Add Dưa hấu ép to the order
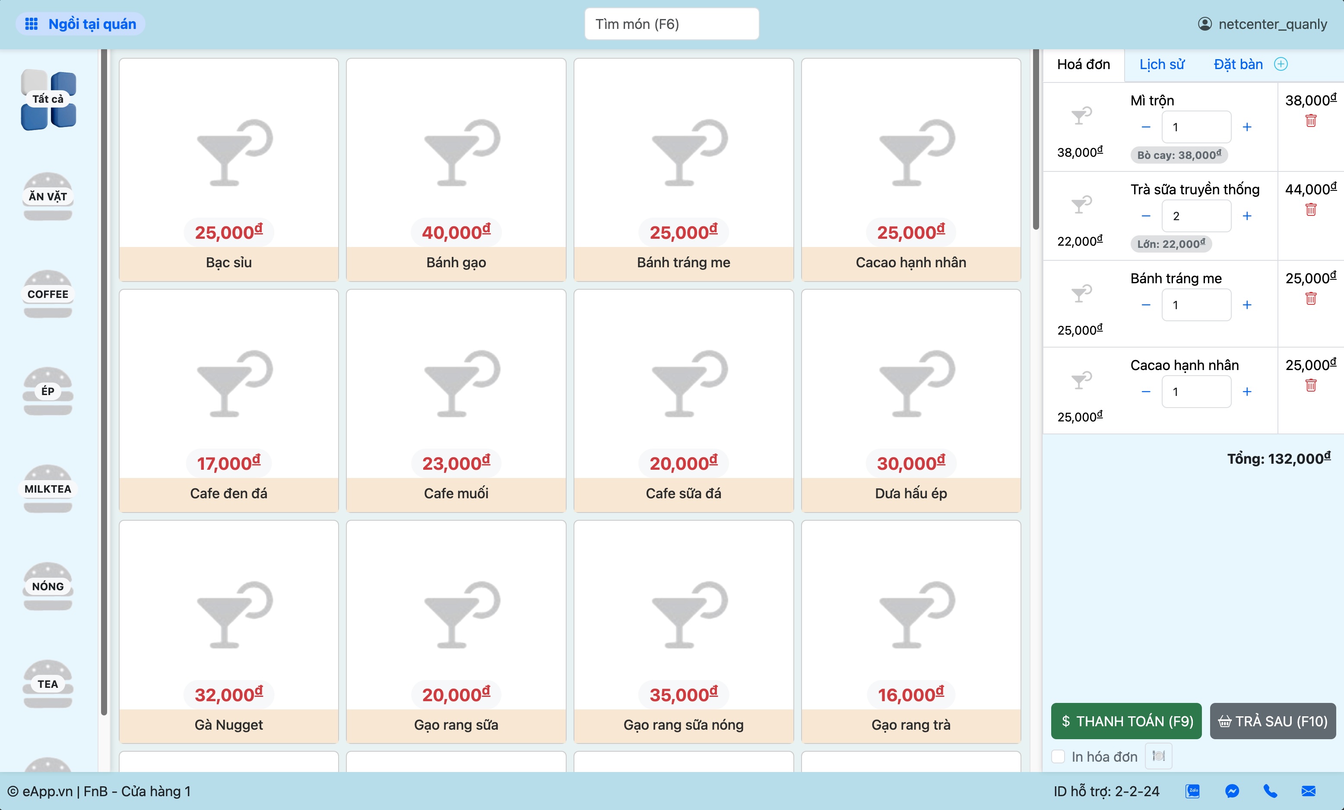 (911, 401)
